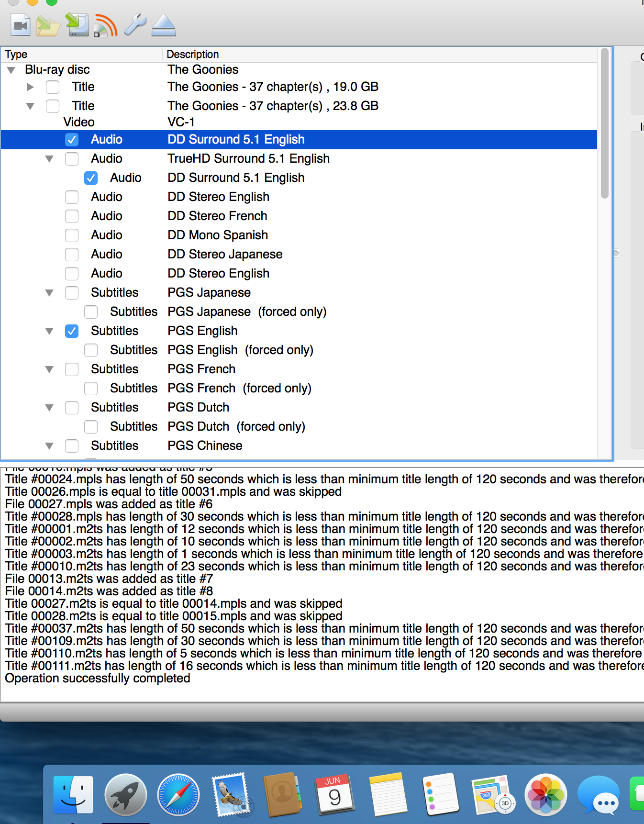Expand the 19.0 GB Title node
Viewport: 644px width, 824px height.
[30, 87]
